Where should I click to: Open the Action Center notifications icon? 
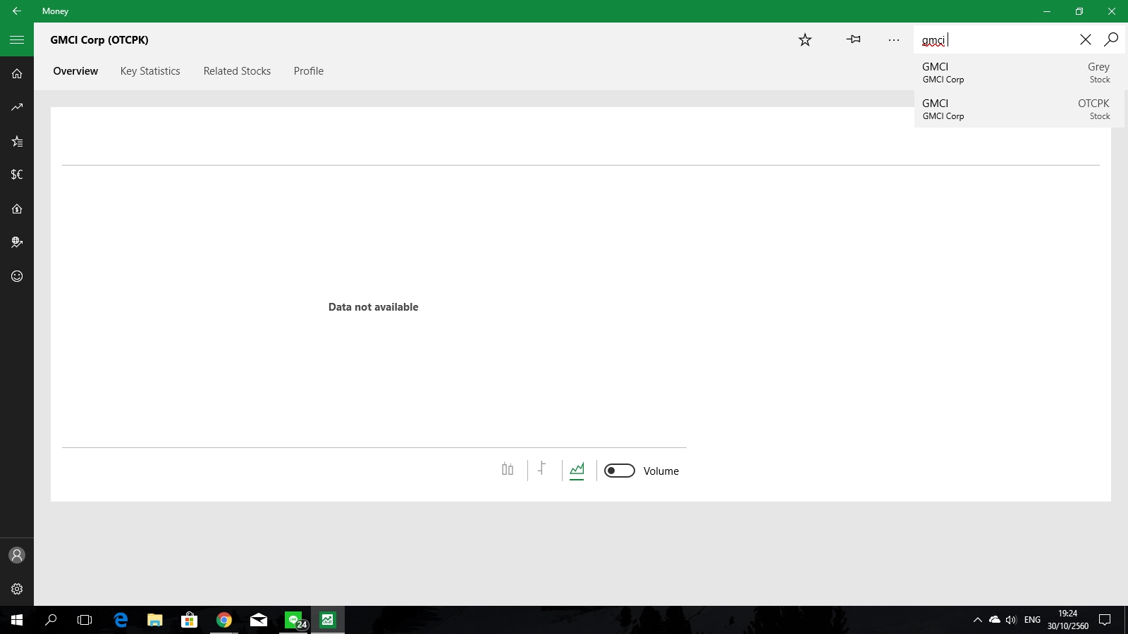click(x=1105, y=620)
